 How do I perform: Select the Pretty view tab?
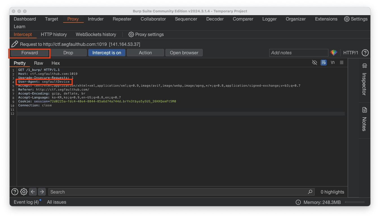[x=20, y=63]
